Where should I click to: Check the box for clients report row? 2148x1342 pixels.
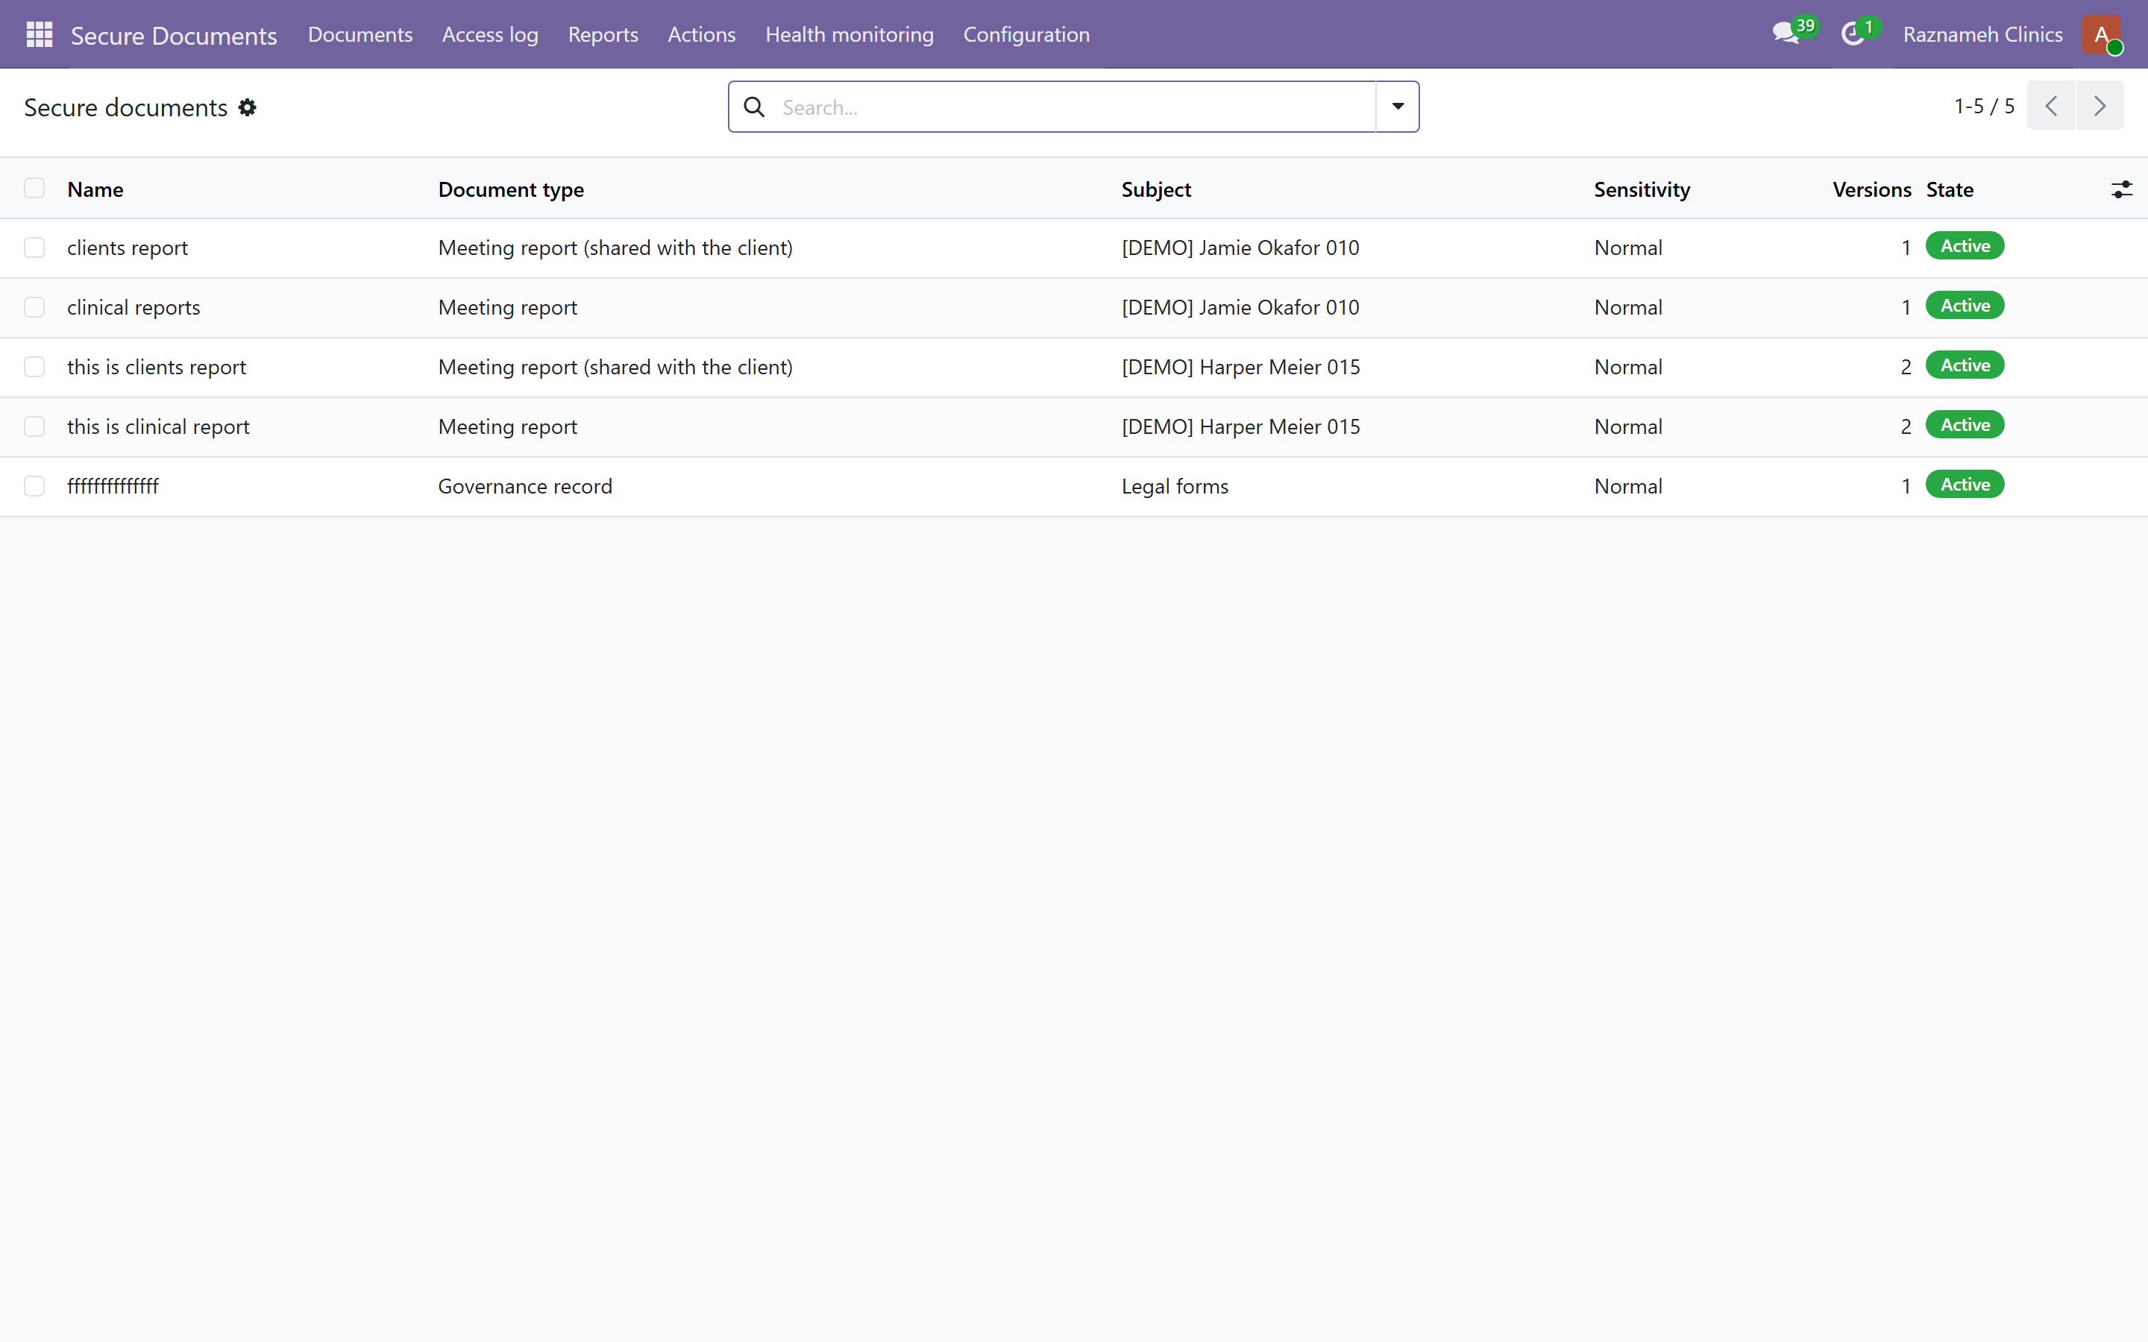pos(34,248)
